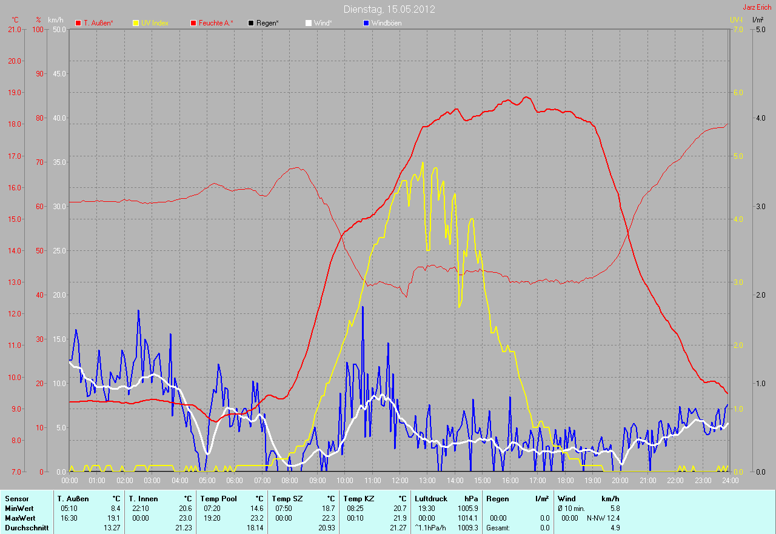Click the 'Temp KZ' column header
Image resolution: width=776 pixels, height=534 pixels.
point(358,499)
